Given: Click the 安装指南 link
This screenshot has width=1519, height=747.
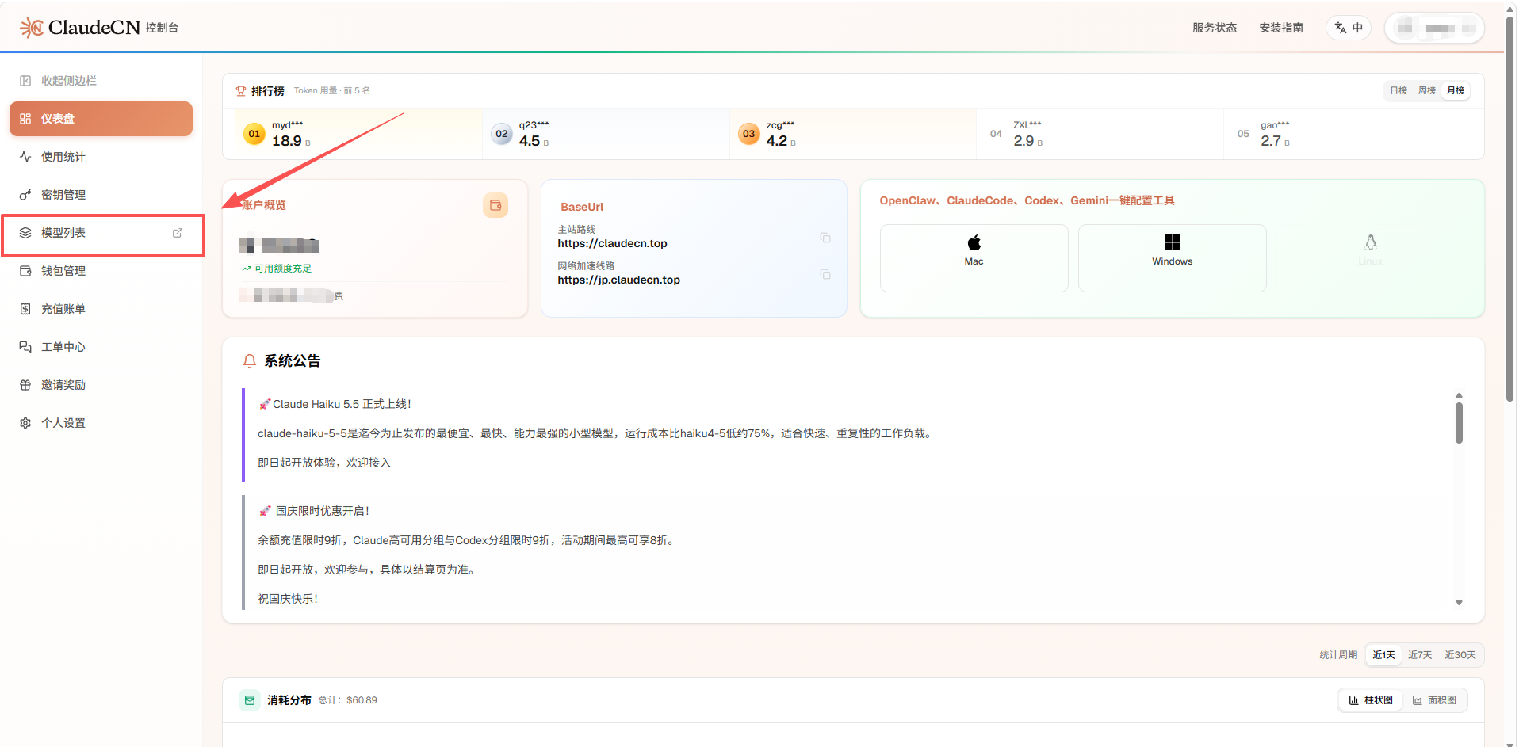Looking at the screenshot, I should pyautogui.click(x=1280, y=28).
